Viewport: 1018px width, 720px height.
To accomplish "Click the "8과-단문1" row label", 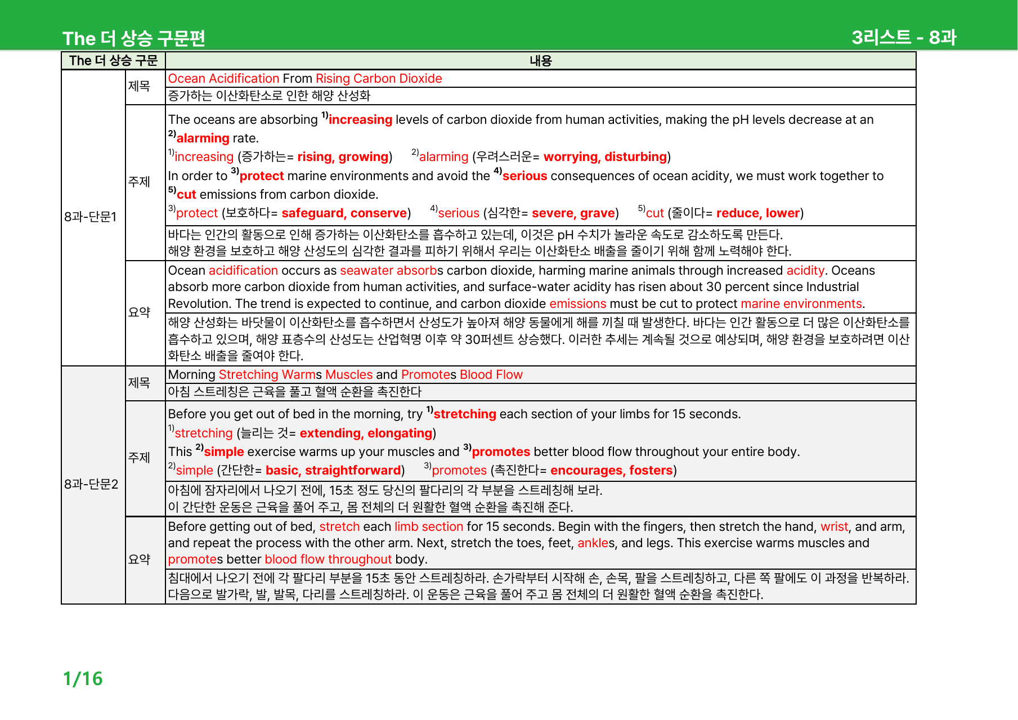I will 91,217.
